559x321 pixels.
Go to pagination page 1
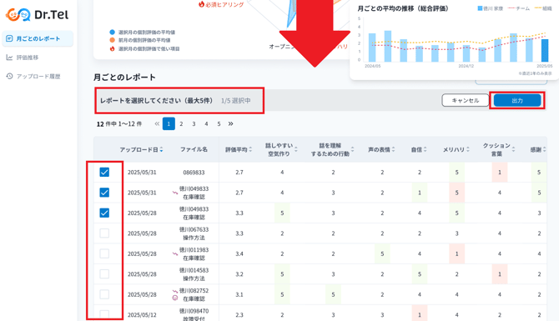point(169,123)
